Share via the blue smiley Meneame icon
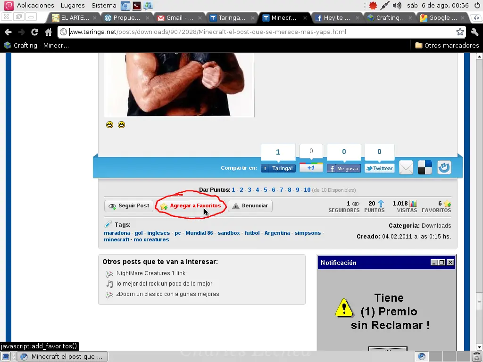 point(444,168)
